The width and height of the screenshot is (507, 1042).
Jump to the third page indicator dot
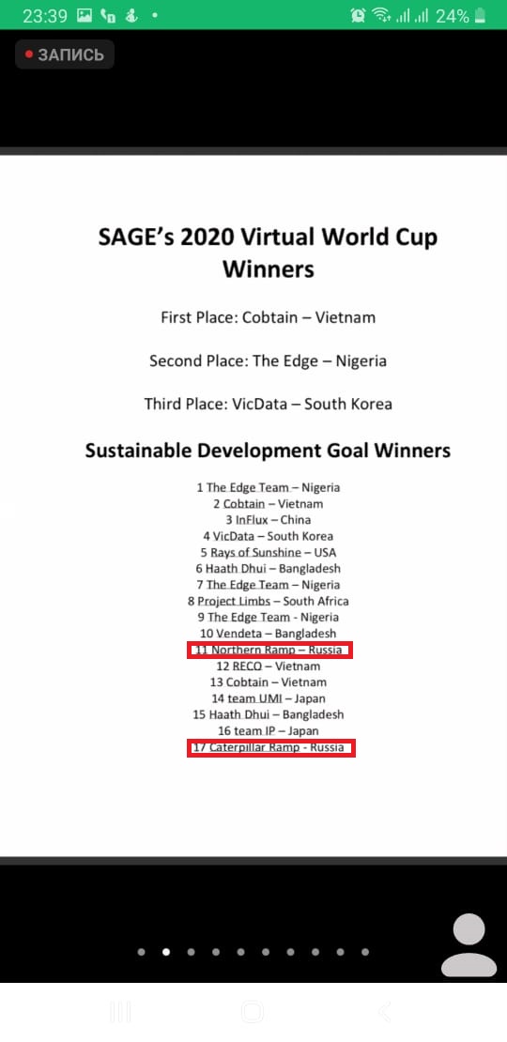click(191, 952)
